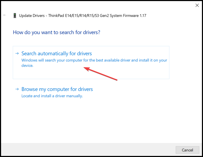Click the 'Locate and install a driver manually' text
This screenshot has height=157, width=203.
[52, 96]
